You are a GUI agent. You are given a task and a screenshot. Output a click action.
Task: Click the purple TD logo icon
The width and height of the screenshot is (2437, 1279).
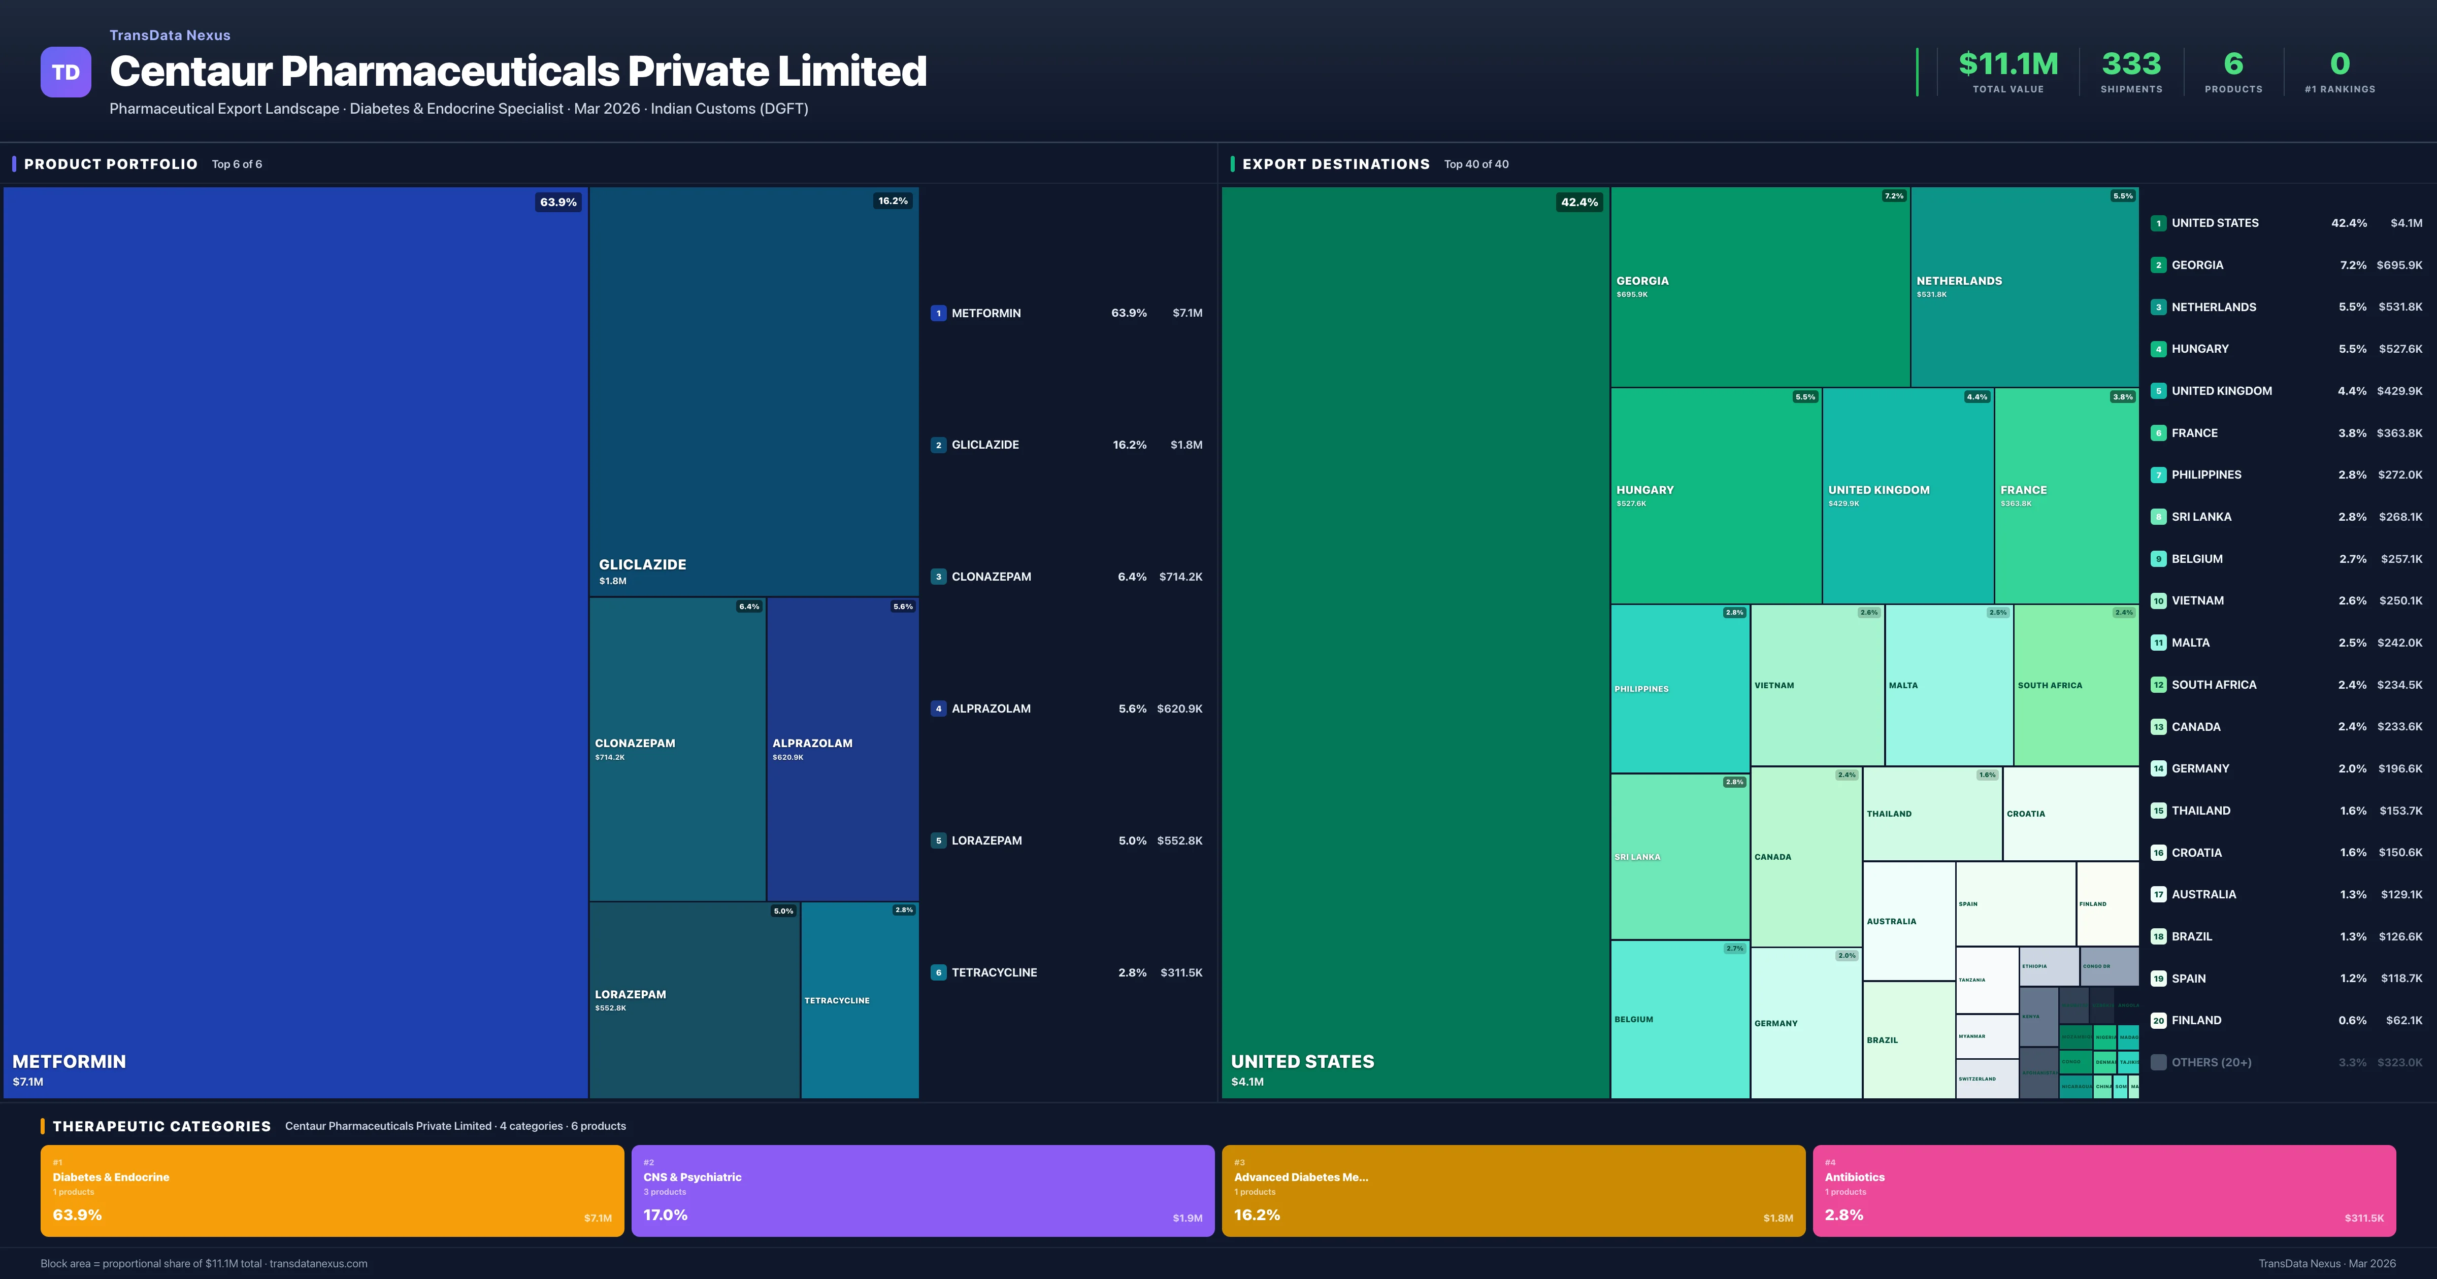tap(65, 72)
